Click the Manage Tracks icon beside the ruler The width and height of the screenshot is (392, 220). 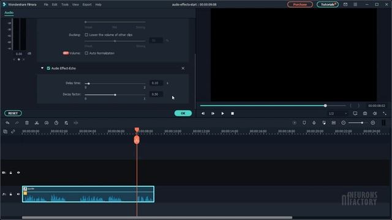5,131
